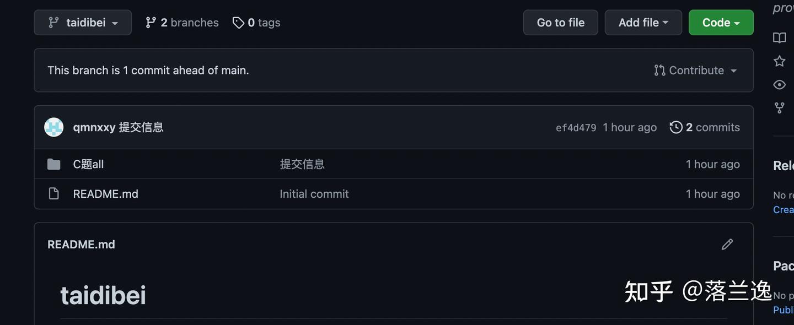Open the Add file dropdown
This screenshot has height=325, width=794.
click(643, 22)
